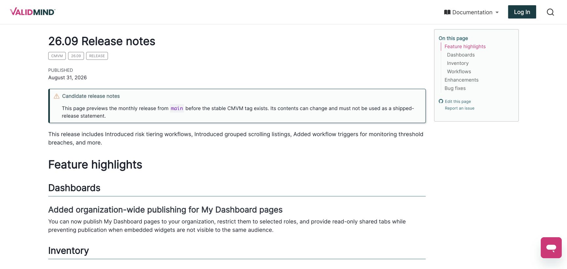Go to Dashboards section in page contents
This screenshot has height=269, width=567.
(461, 55)
